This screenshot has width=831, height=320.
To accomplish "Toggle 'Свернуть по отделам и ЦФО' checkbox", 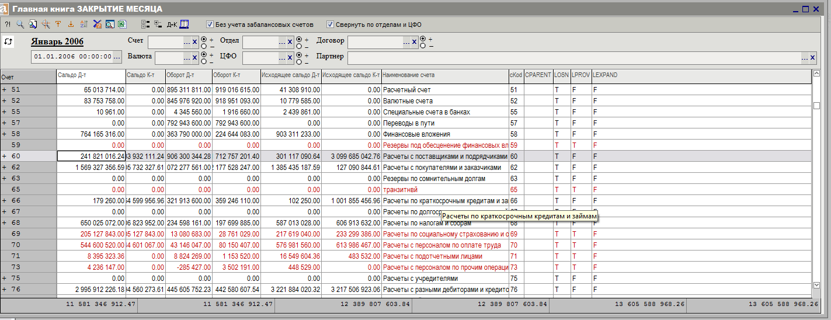I will [330, 25].
